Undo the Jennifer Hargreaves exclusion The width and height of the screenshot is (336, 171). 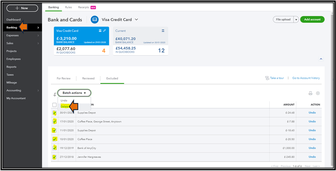pyautogui.click(x=312, y=157)
